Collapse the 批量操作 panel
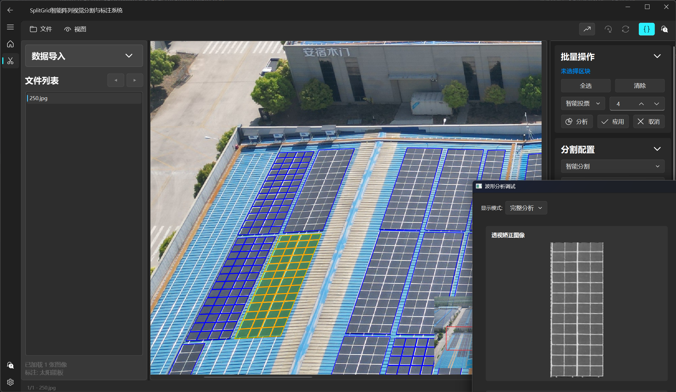This screenshot has height=392, width=676. coord(657,56)
